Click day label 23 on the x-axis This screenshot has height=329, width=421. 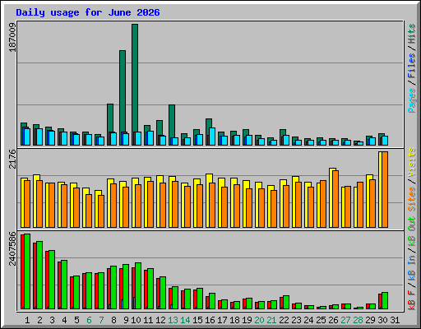click(296, 320)
